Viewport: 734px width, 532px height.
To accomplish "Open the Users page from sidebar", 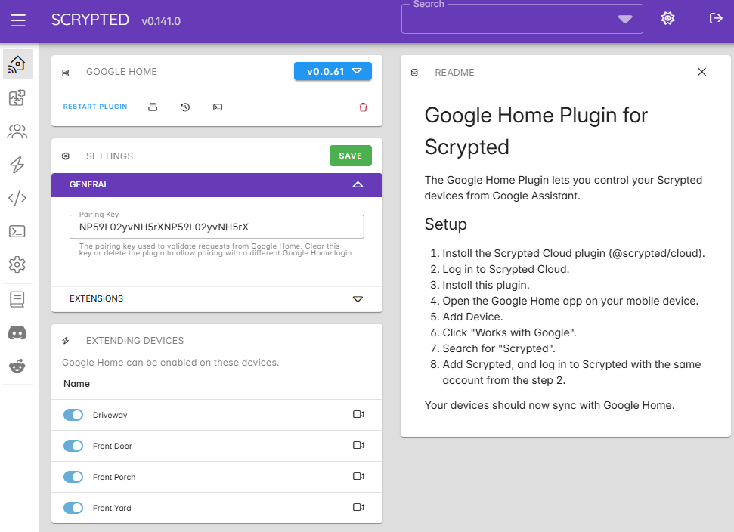I will (x=17, y=131).
